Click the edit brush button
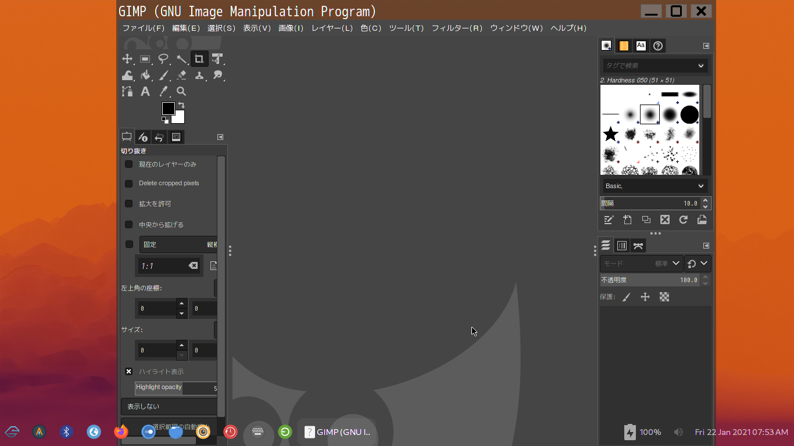Screen dimensions: 794x446 (x=609, y=220)
